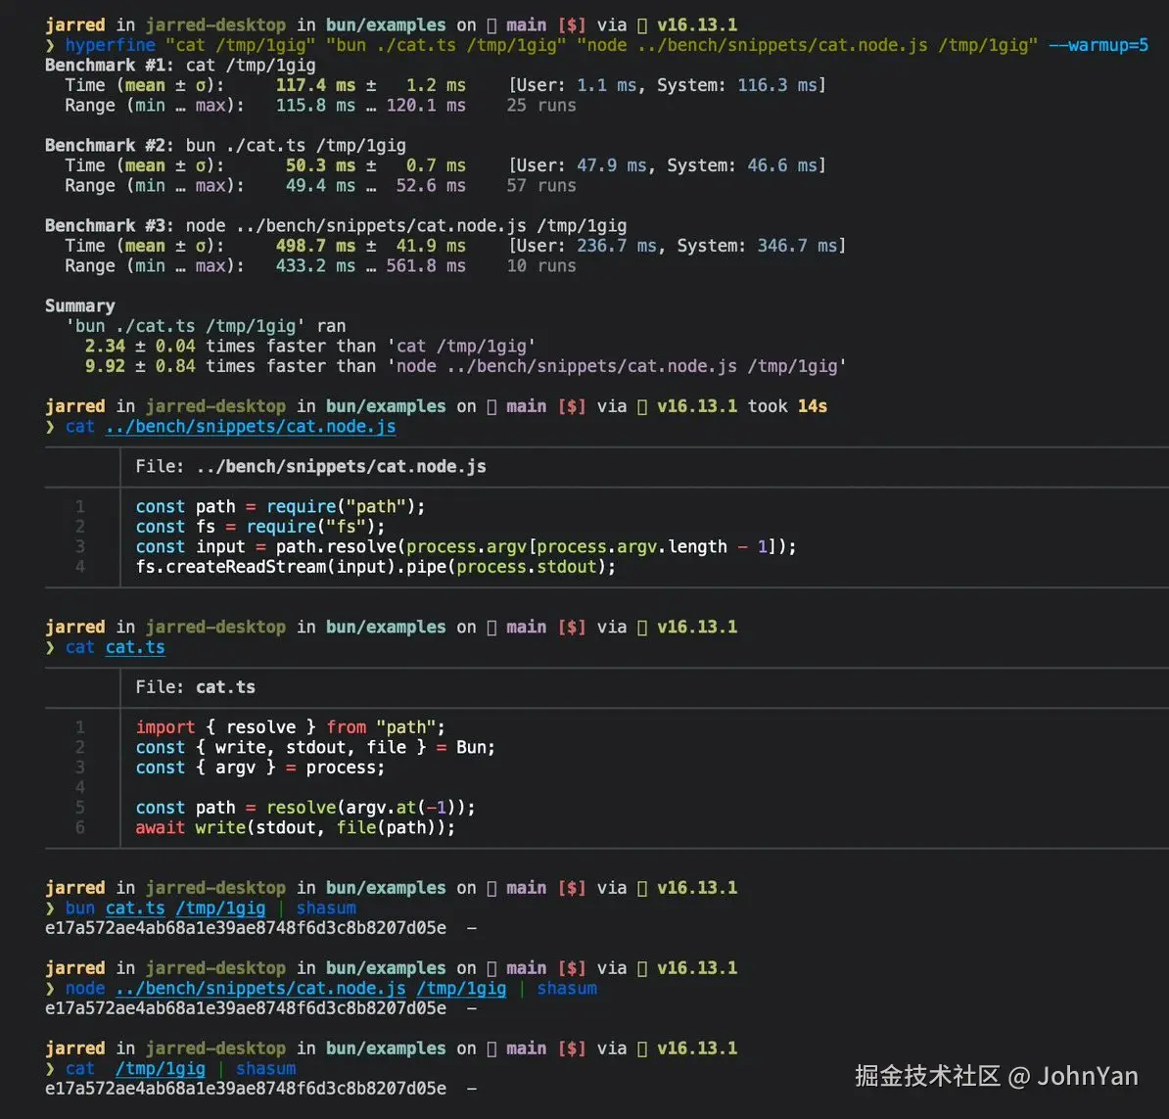Click 'Benchmark #2: bun ./cat.ts /tmp/1gig' heading
The width and height of the screenshot is (1169, 1119).
[x=225, y=146]
